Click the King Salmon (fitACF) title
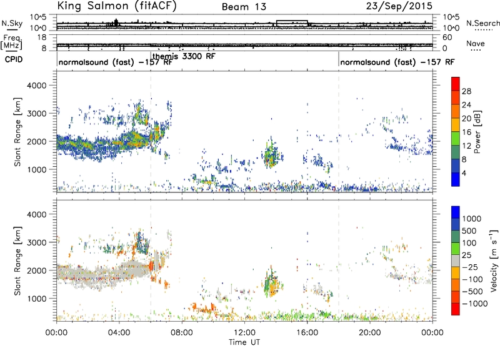 point(117,6)
